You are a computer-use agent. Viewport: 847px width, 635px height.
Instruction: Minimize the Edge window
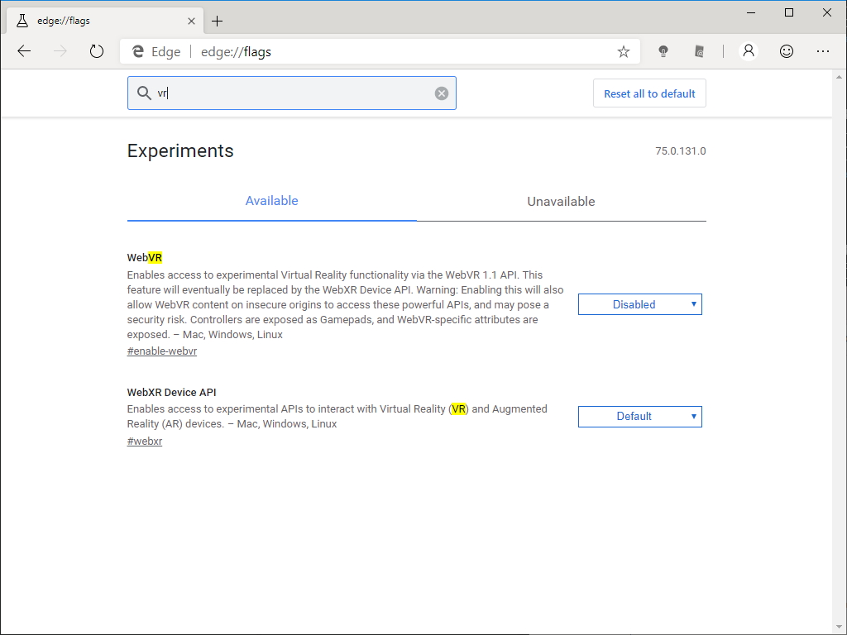[x=751, y=12]
